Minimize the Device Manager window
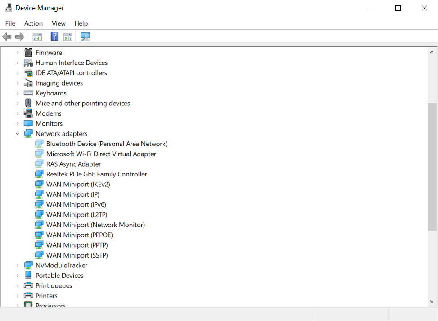 pos(372,8)
